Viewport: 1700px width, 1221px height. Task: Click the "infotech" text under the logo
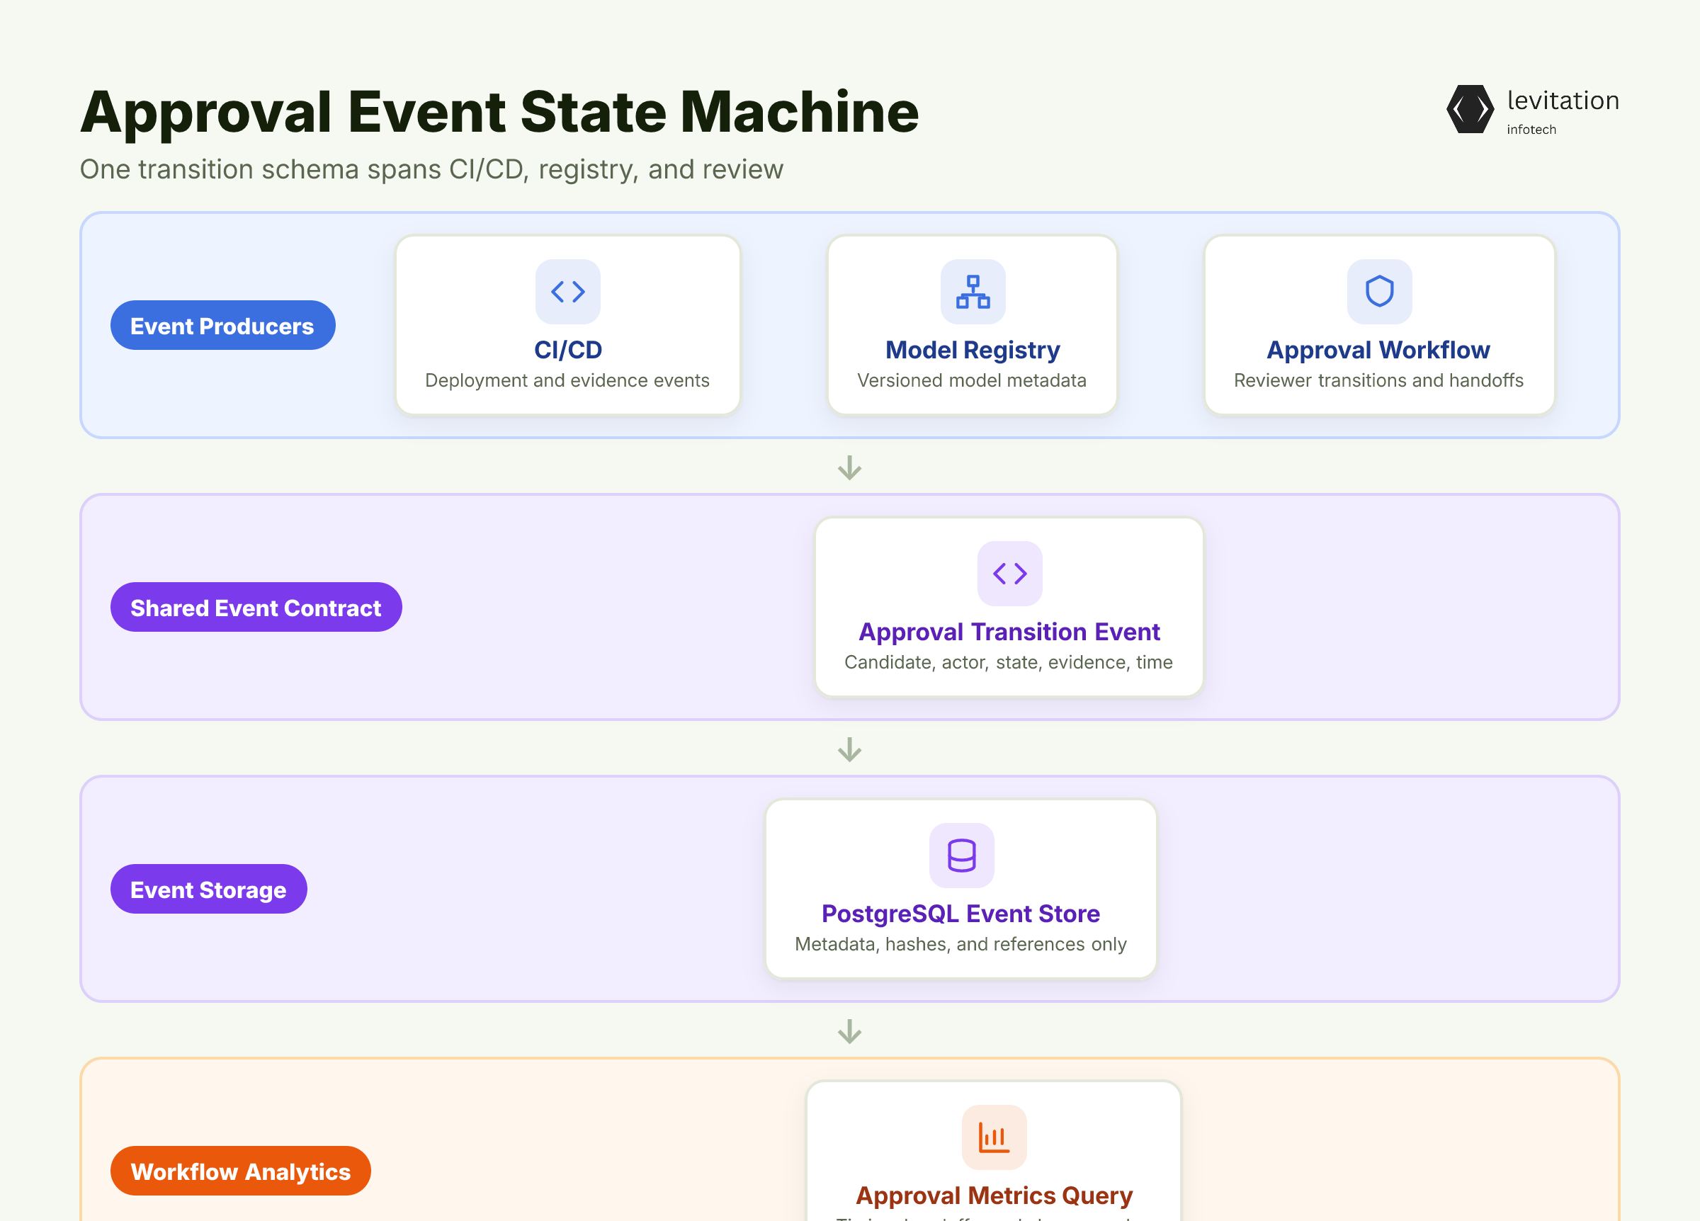(1531, 130)
